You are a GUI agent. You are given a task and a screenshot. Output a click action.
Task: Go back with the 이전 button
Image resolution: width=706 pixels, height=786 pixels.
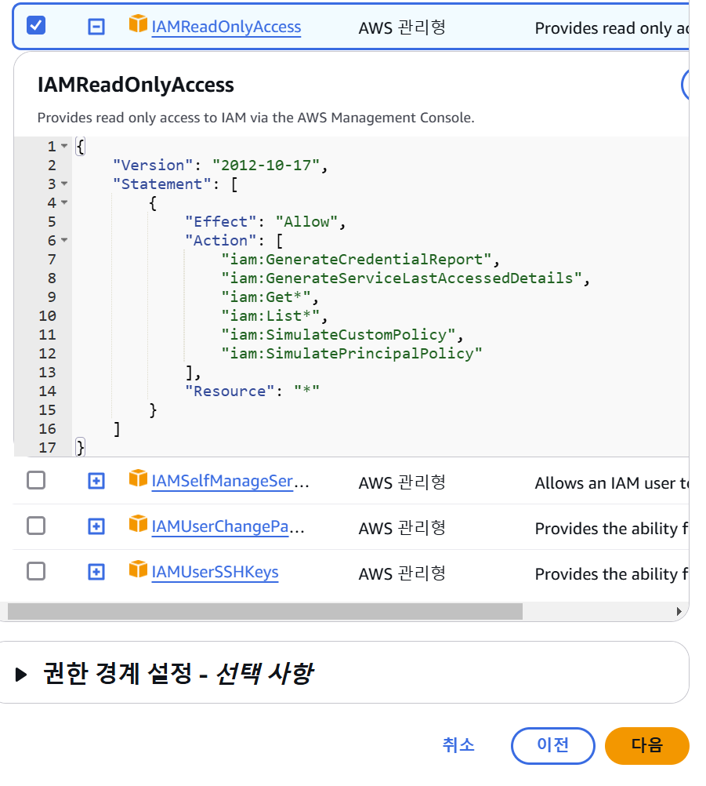coord(552,745)
